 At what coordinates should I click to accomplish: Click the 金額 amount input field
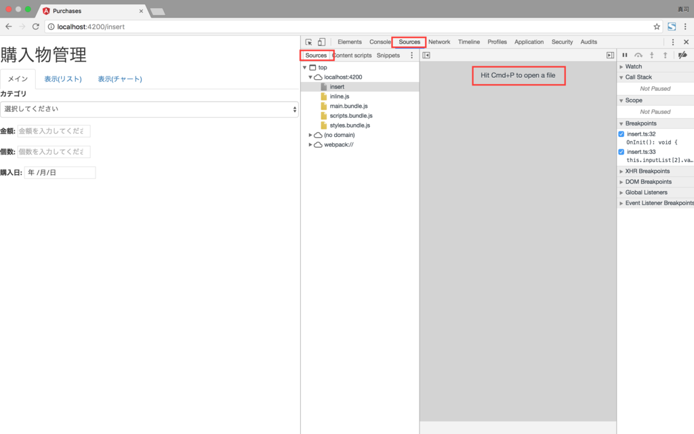coord(54,131)
